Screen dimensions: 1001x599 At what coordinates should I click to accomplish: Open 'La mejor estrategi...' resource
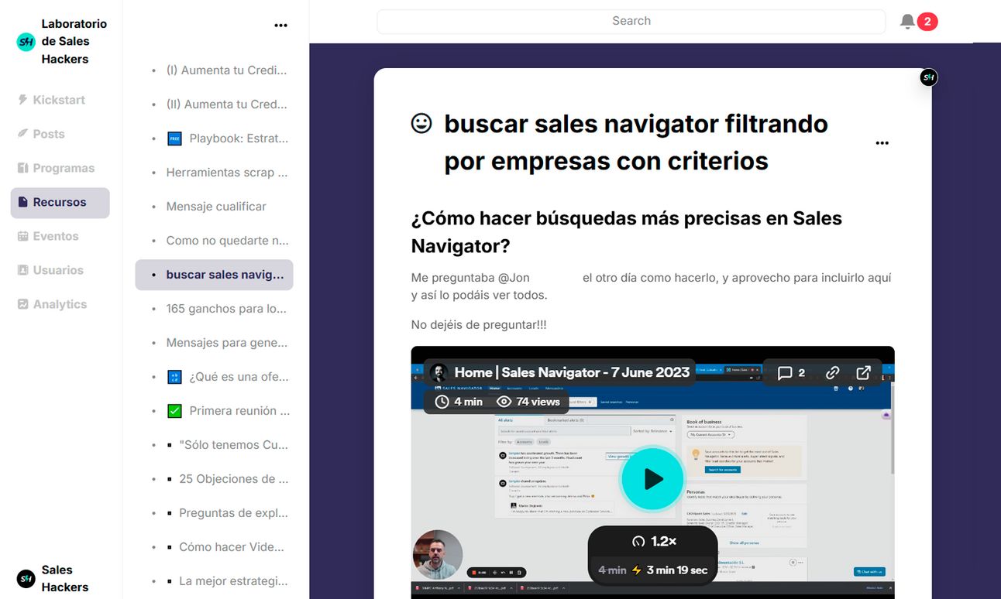(x=233, y=581)
